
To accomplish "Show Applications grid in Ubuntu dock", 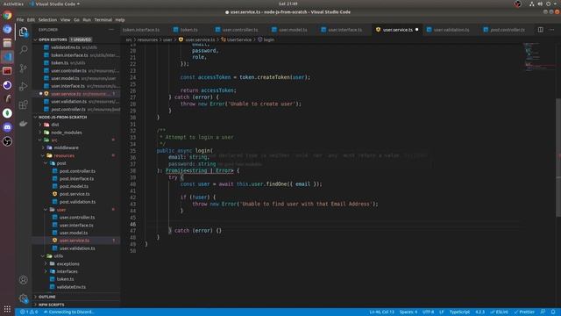I will pos(7,309).
